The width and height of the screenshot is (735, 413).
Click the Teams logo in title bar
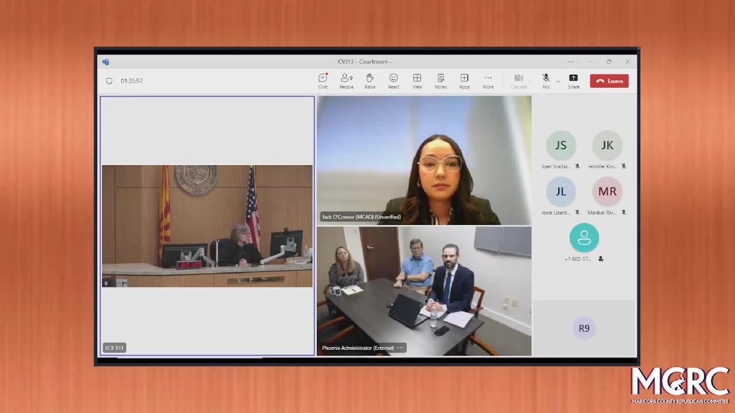point(106,61)
